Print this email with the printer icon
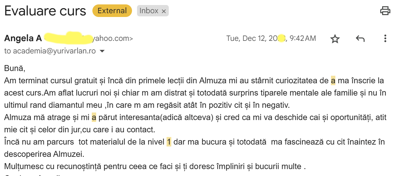The image size is (396, 176). pos(385,11)
